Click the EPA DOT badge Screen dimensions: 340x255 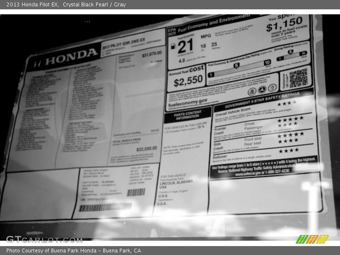[x=171, y=32]
